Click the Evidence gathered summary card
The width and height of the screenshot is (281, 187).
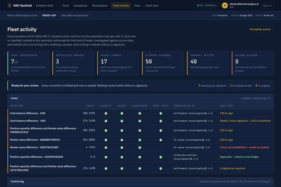pyautogui.click(x=163, y=63)
